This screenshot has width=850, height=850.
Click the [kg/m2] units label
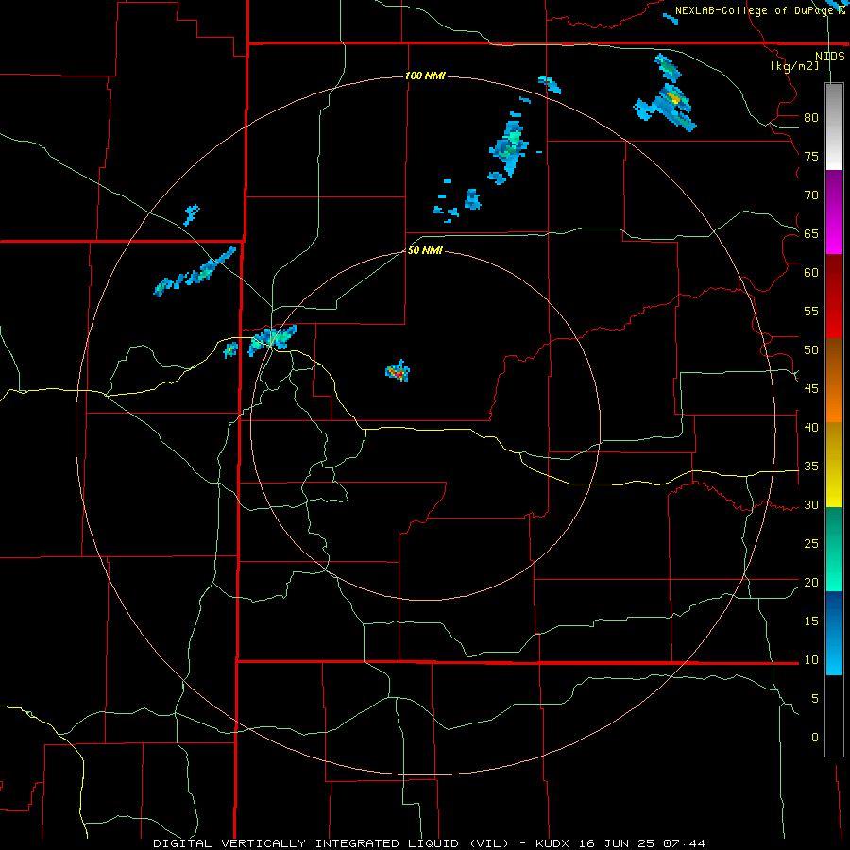point(794,66)
